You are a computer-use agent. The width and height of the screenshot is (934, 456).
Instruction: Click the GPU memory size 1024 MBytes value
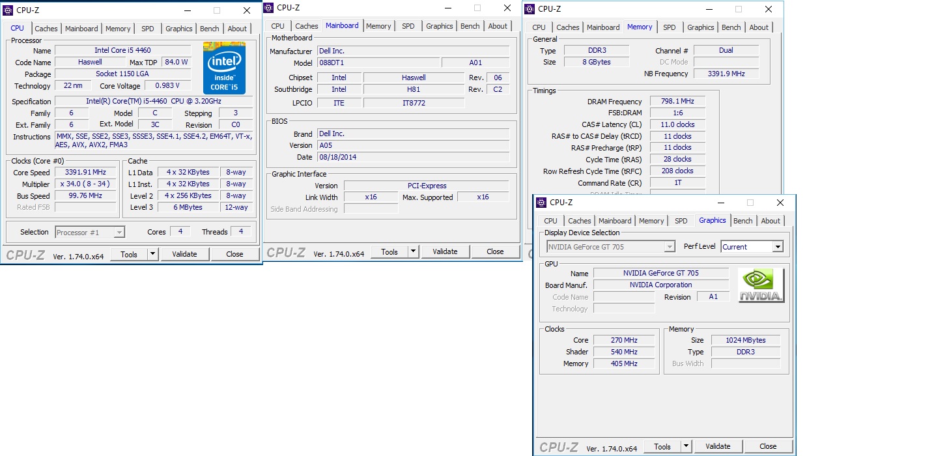coord(746,340)
